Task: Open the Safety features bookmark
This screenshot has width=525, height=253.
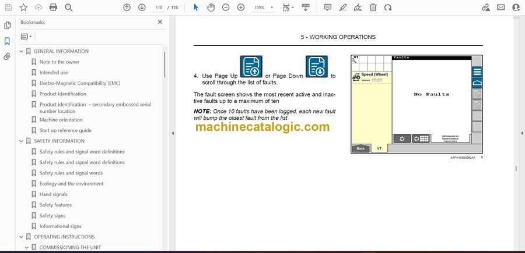Action: 55,205
